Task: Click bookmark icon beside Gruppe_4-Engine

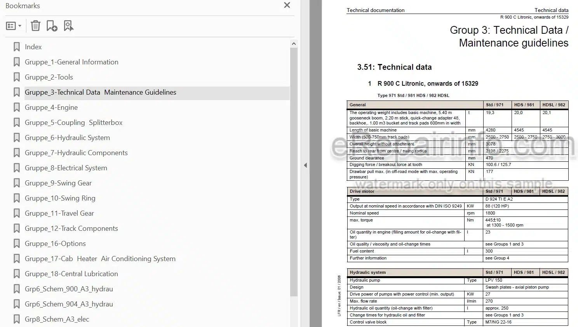Action: point(16,107)
